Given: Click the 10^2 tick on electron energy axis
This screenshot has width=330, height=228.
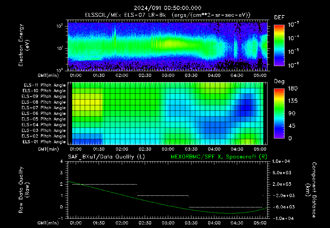Looking at the screenshot, I should pos(60,26).
